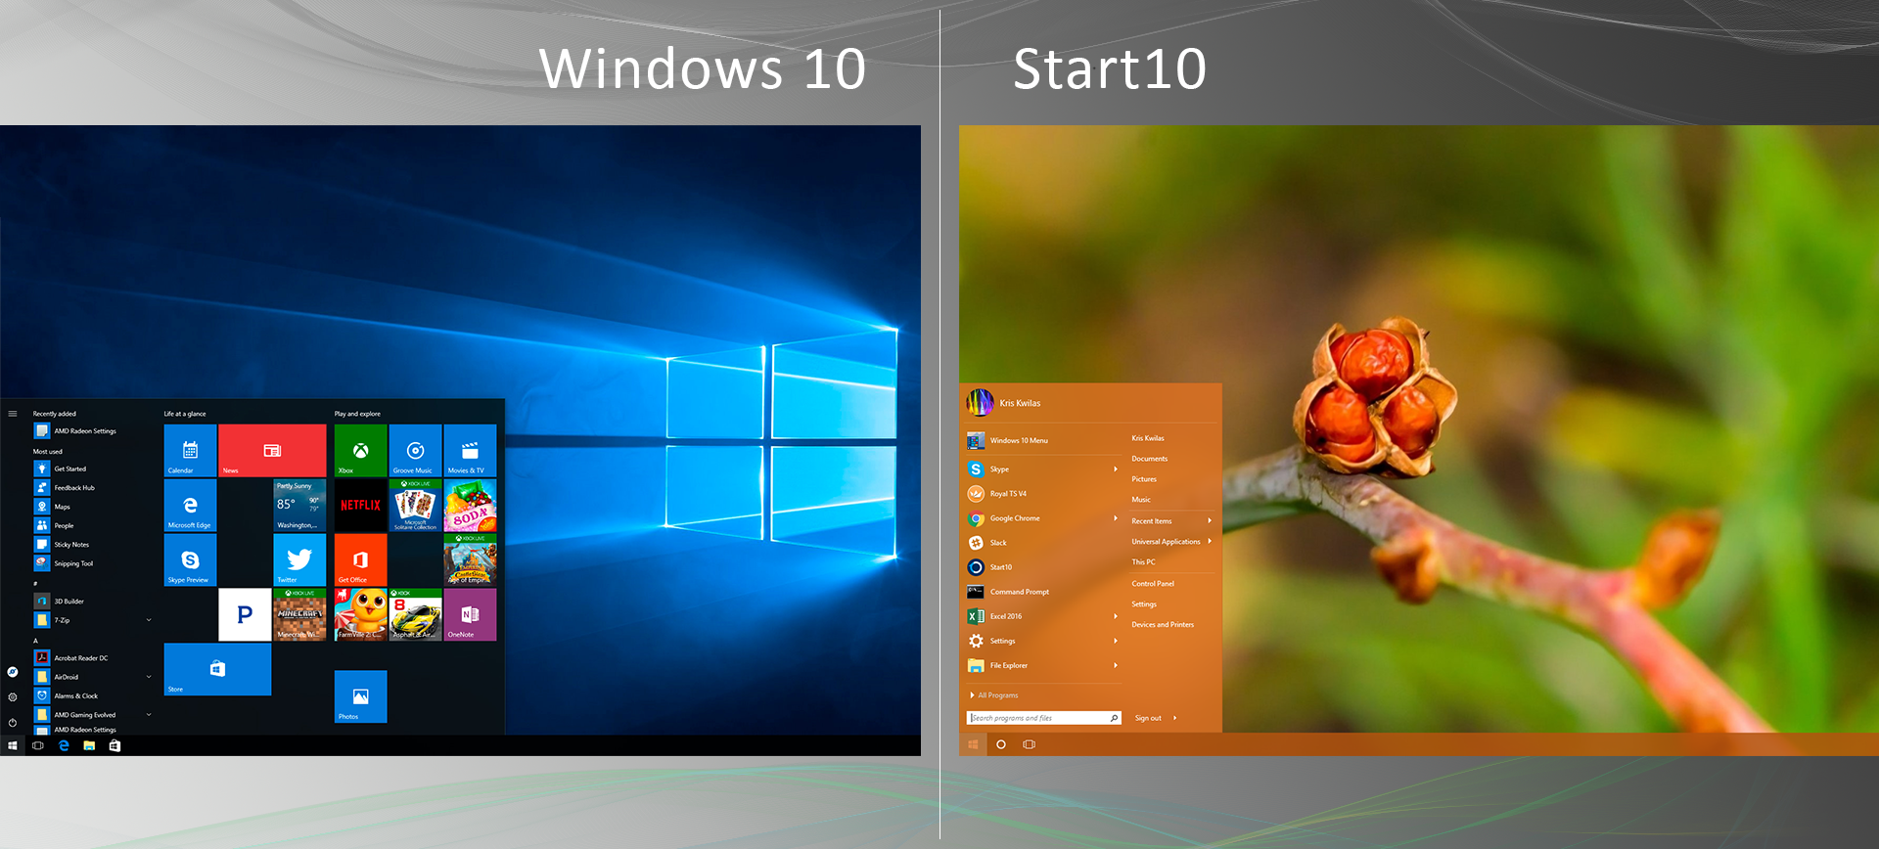This screenshot has width=1879, height=849.
Task: Open the Movies & TV tile
Action: pyautogui.click(x=470, y=450)
